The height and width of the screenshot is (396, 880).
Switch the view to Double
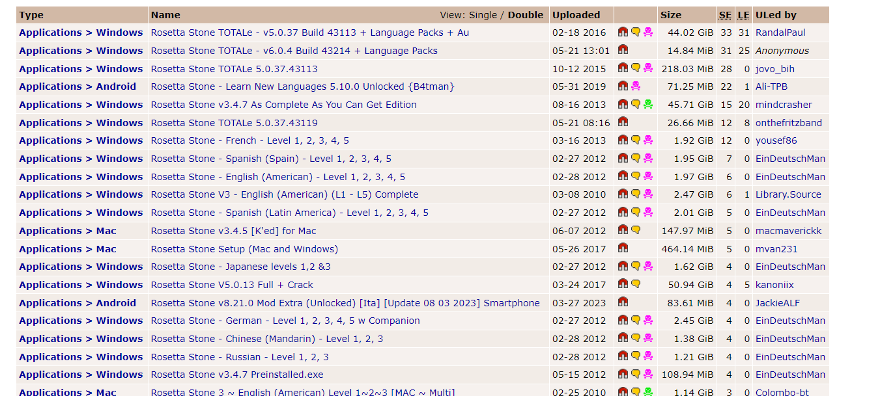(526, 15)
